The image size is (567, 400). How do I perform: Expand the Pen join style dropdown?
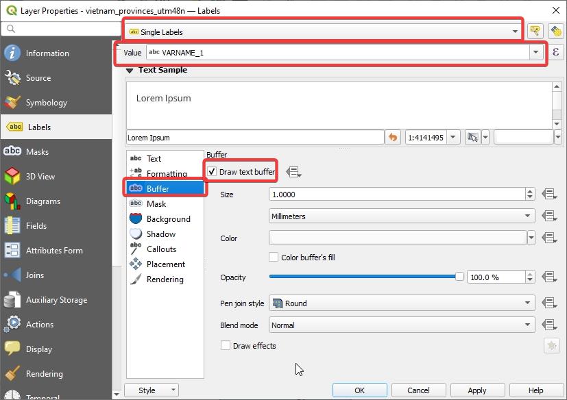(x=402, y=303)
